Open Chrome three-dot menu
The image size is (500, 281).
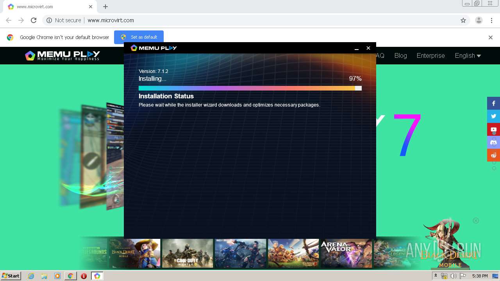pyautogui.click(x=491, y=20)
